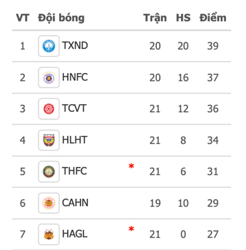Select the HLHT team name text

75,140
